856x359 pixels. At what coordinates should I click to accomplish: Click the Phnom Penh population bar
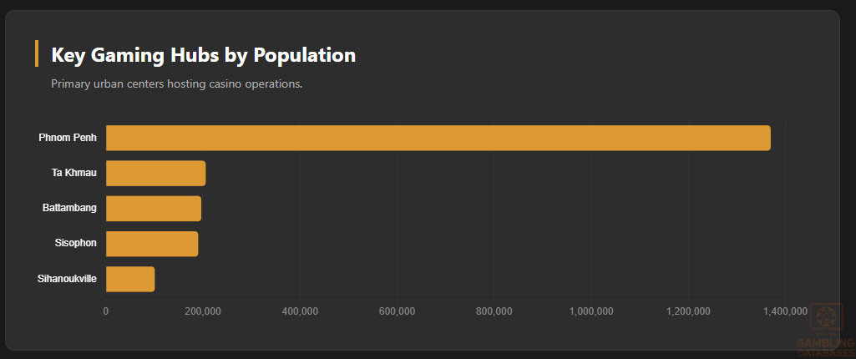click(438, 138)
